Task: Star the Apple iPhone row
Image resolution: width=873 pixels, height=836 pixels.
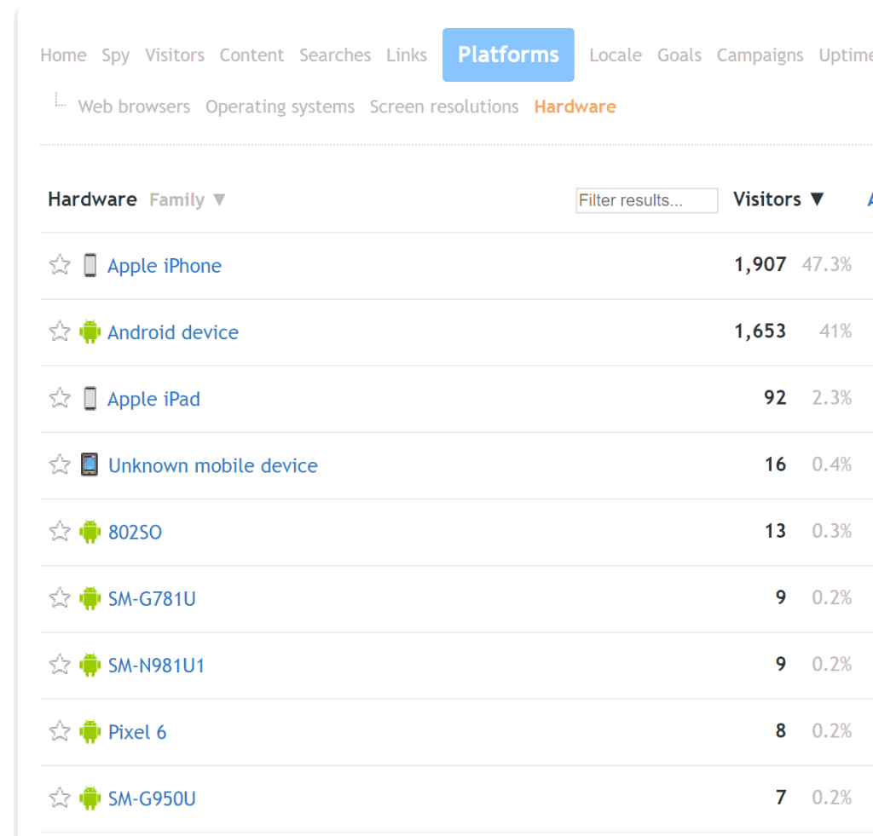Action: pos(60,265)
